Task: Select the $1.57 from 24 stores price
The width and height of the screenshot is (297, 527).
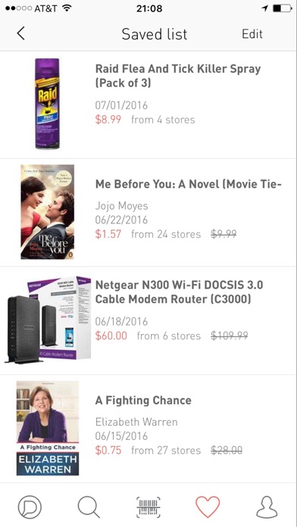Action: (x=148, y=234)
